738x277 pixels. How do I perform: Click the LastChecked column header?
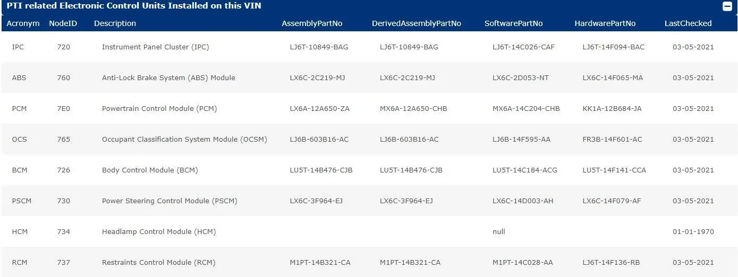pyautogui.click(x=688, y=23)
